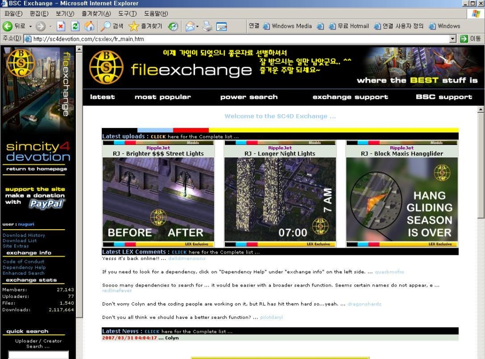
Task: Stop loading with the red X icon
Action: pyautogui.click(x=61, y=26)
